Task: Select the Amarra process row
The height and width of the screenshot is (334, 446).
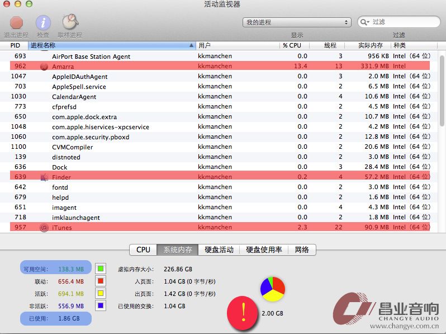Action: pyautogui.click(x=220, y=66)
